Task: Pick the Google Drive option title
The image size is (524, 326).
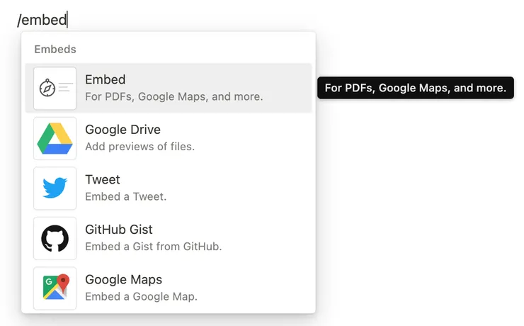Action: pos(123,130)
